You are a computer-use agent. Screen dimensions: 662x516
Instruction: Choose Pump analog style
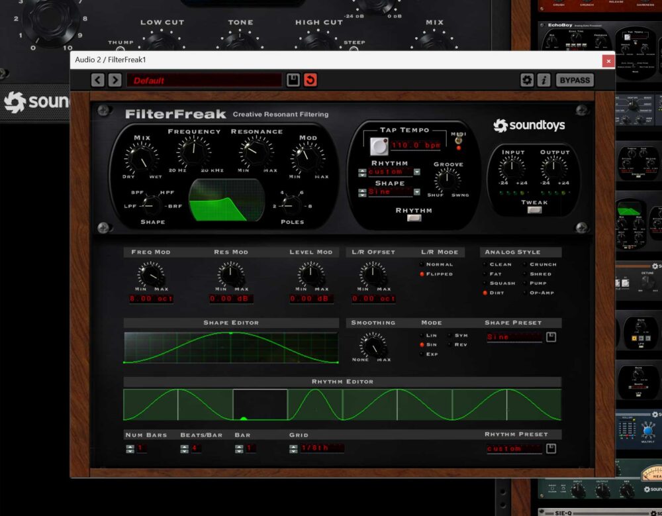[535, 283]
